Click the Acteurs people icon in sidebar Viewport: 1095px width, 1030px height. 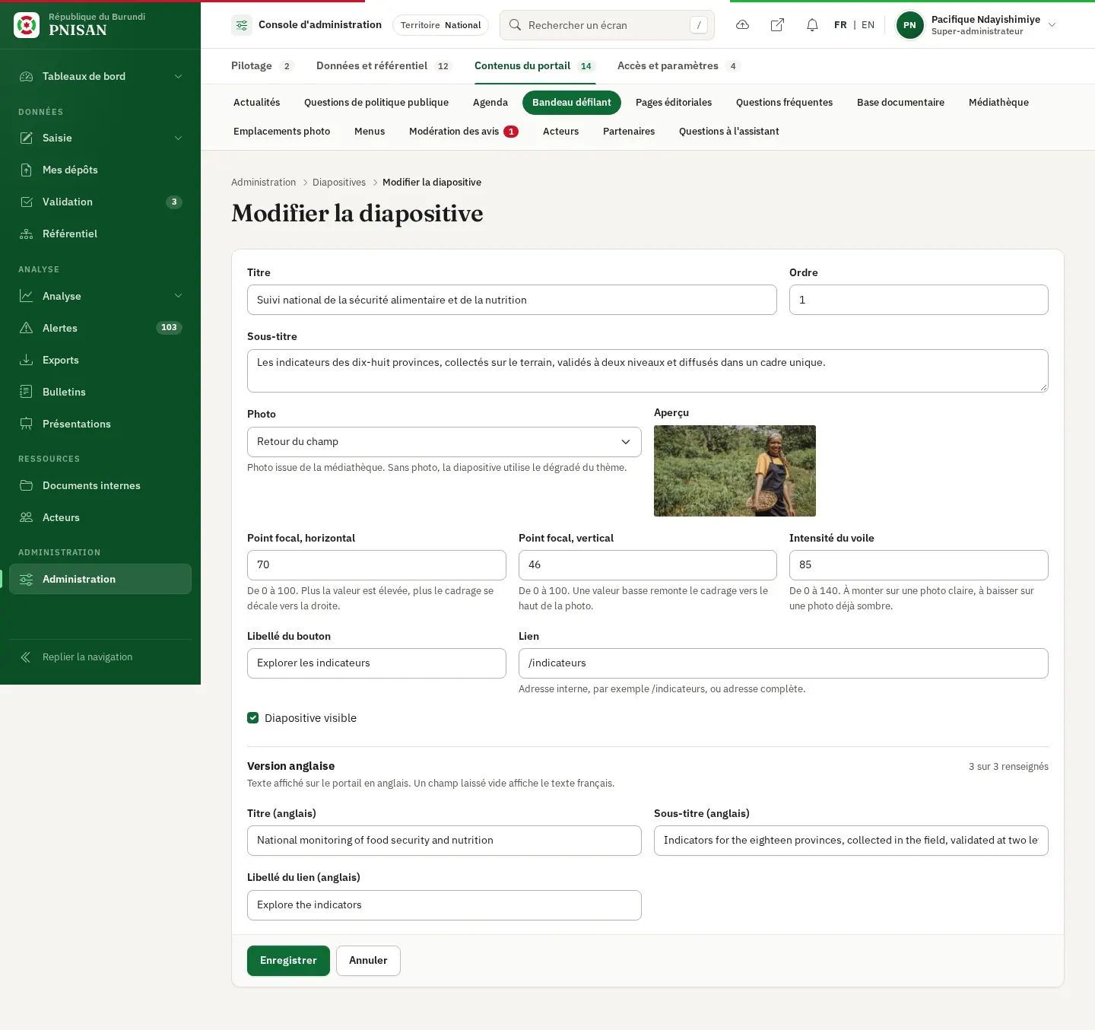tap(27, 517)
